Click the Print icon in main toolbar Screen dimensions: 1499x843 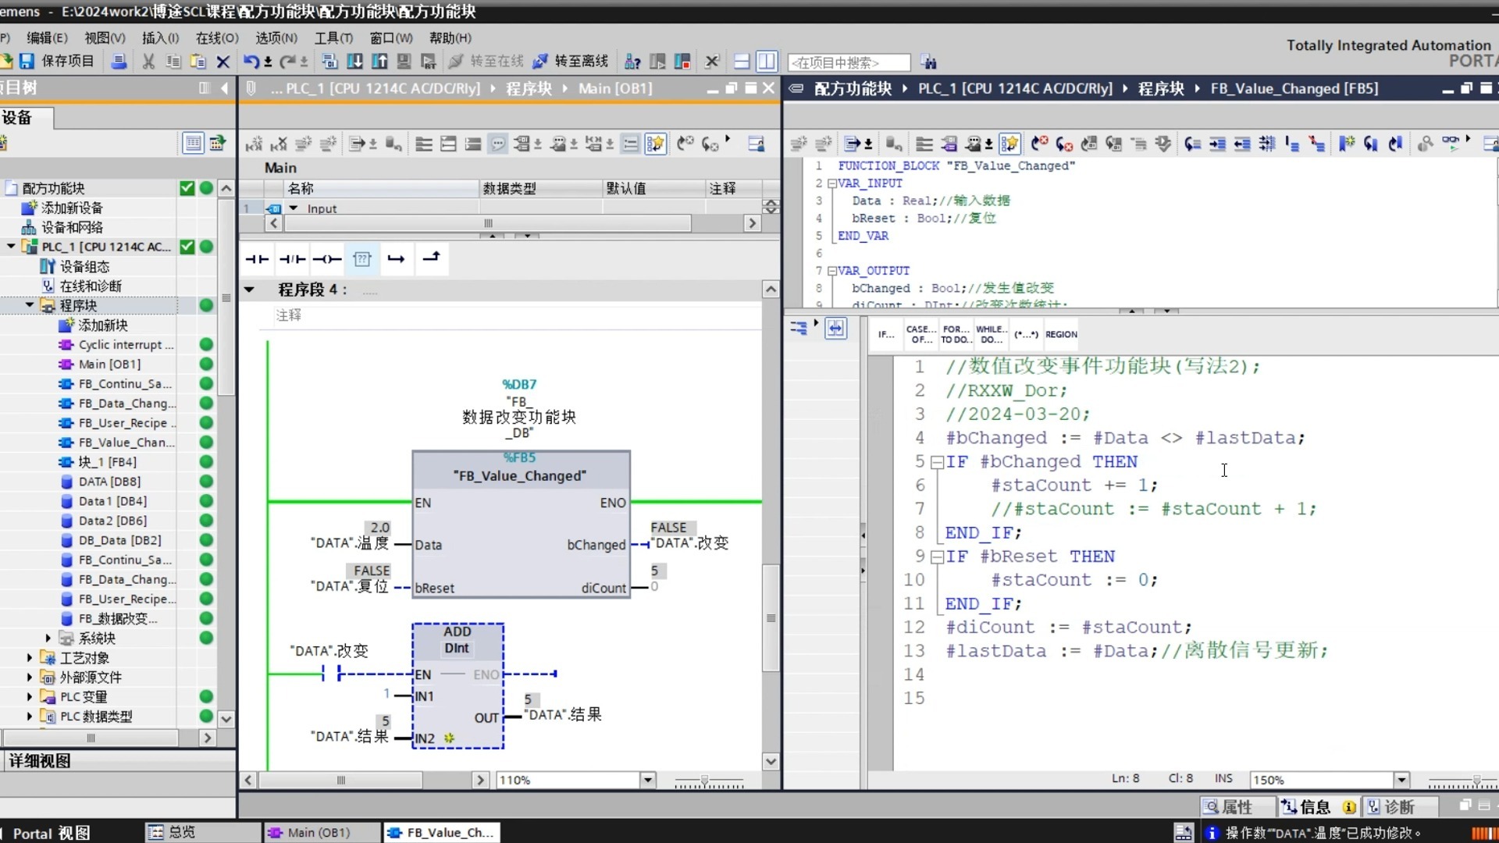[x=119, y=61]
